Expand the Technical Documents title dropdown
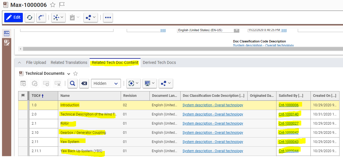This screenshot has height=157, width=343. tap(69, 74)
